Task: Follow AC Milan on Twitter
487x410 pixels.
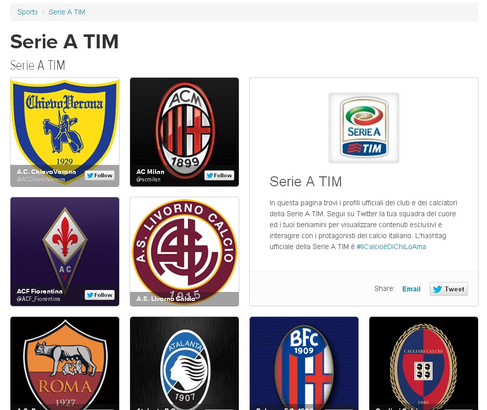Action: 219,175
